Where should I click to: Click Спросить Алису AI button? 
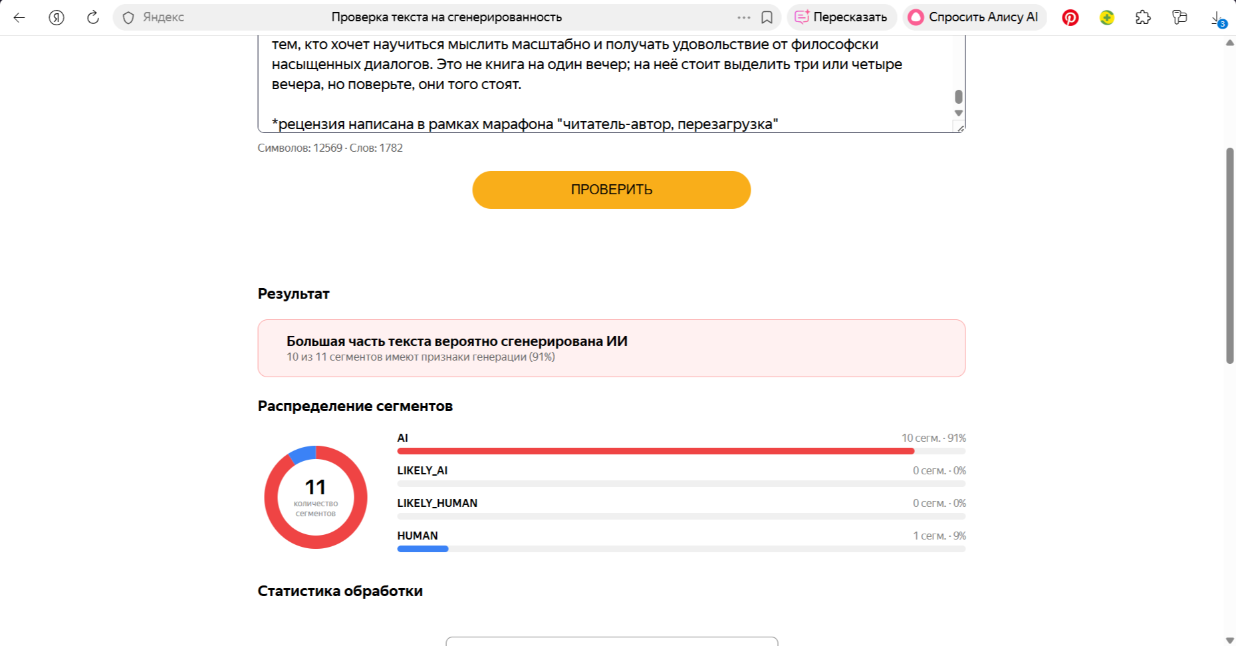point(974,17)
